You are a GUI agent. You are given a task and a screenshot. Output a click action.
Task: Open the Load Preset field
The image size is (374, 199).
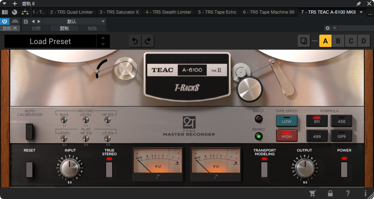pyautogui.click(x=51, y=41)
